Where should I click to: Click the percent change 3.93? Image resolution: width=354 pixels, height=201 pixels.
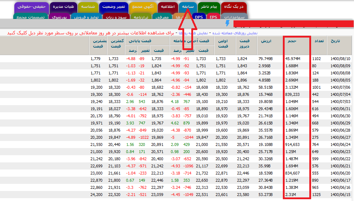[130, 123]
